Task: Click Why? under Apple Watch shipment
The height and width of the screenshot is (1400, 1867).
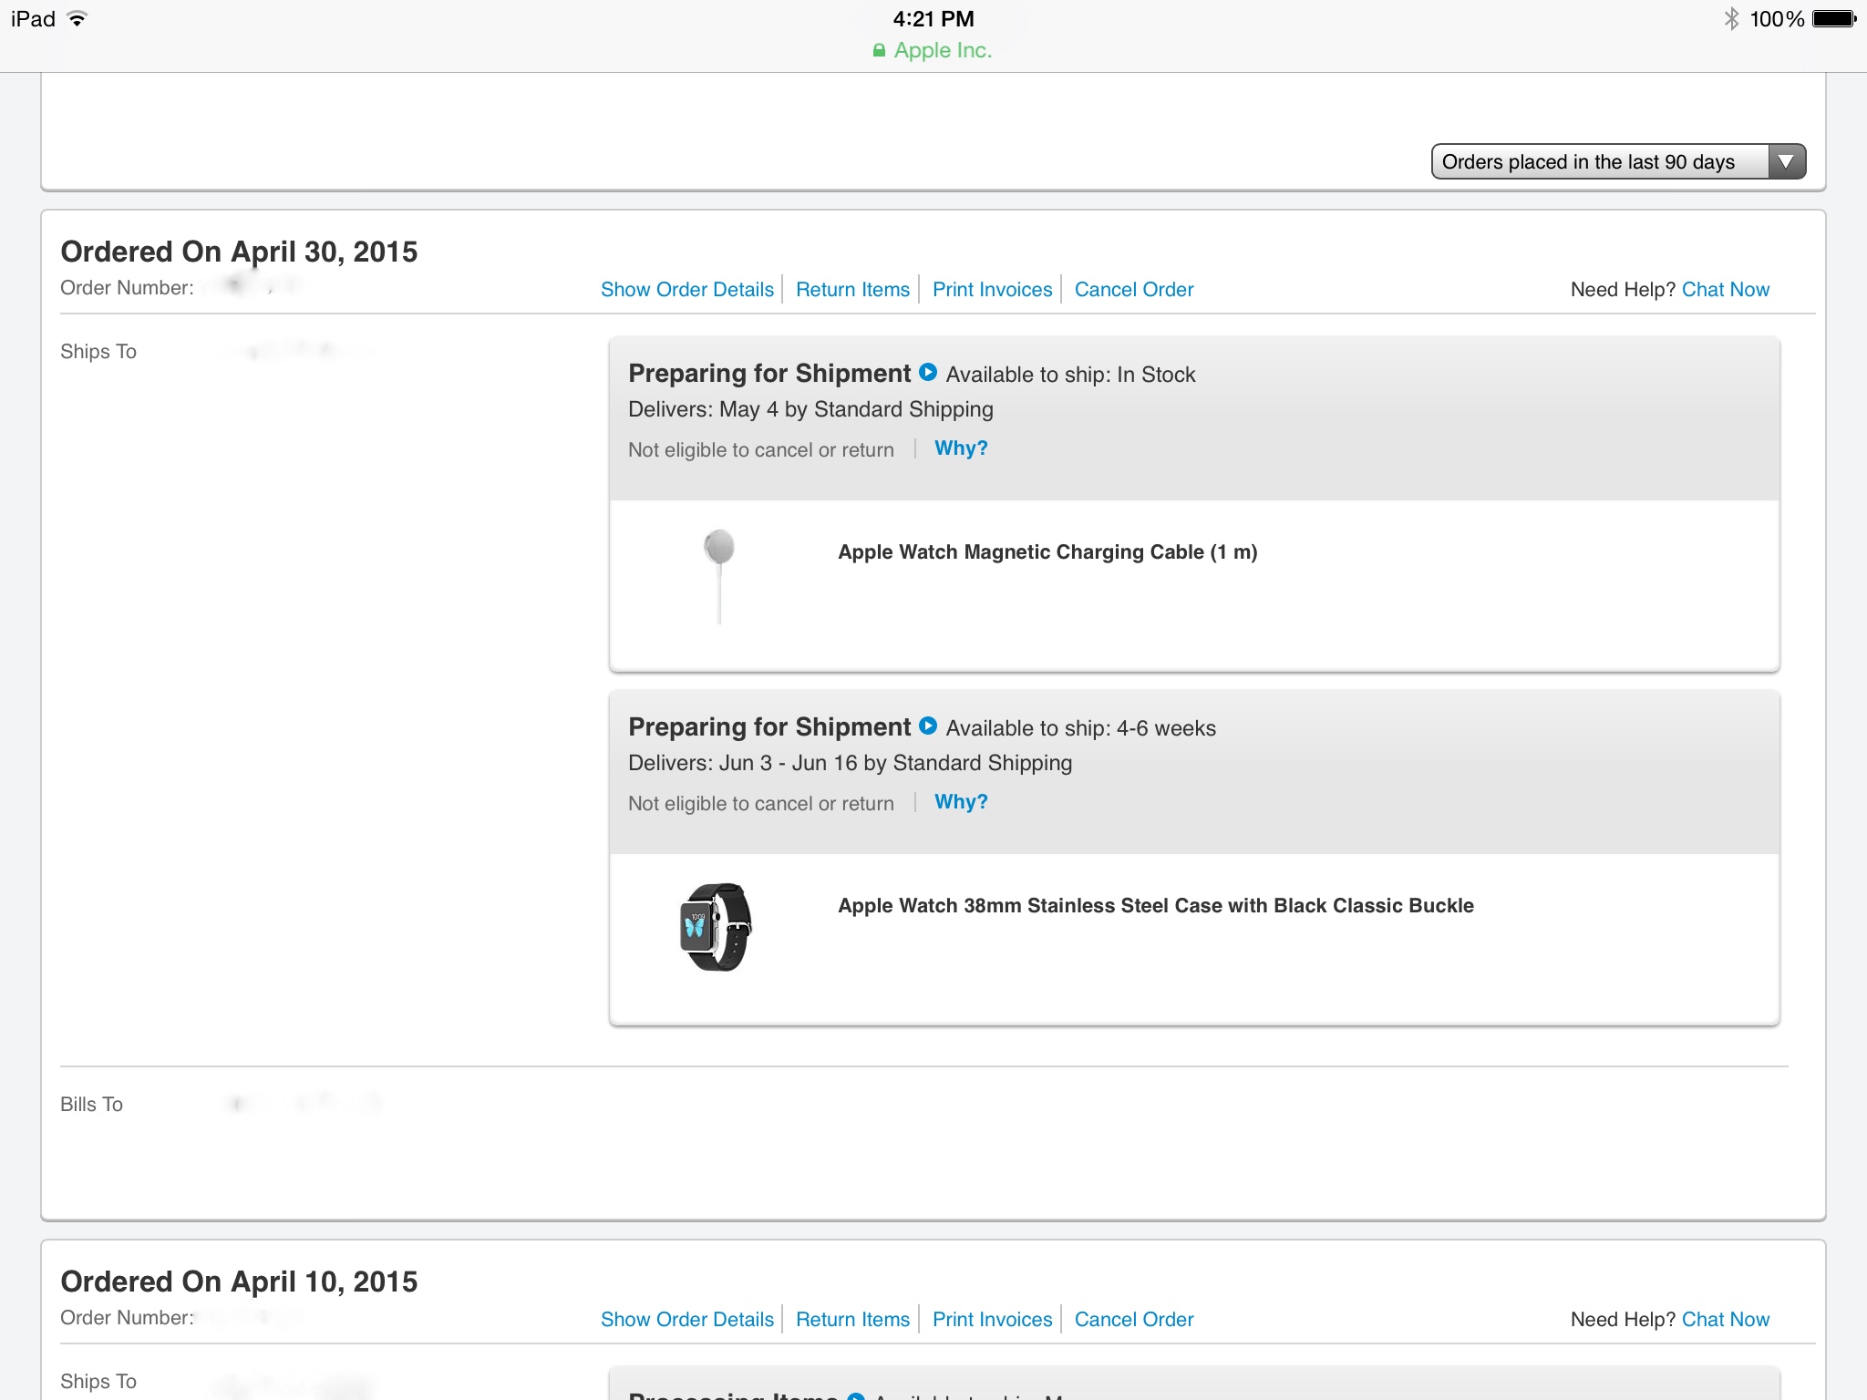Action: [x=961, y=801]
